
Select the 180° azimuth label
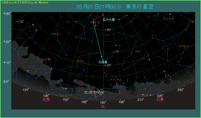click(103, 102)
